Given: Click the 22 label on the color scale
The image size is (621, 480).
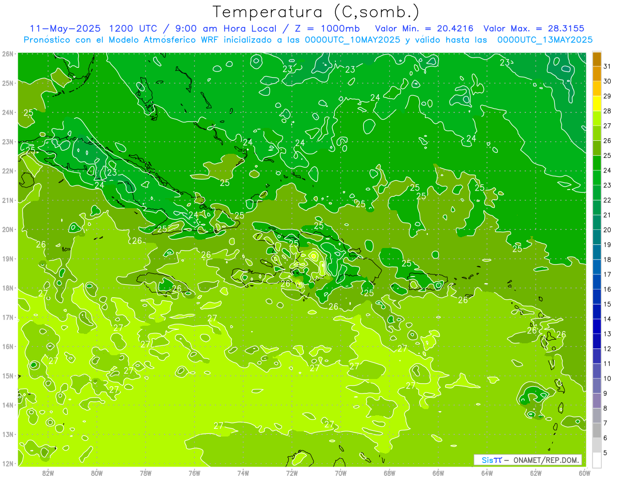Looking at the screenshot, I should tap(608, 200).
